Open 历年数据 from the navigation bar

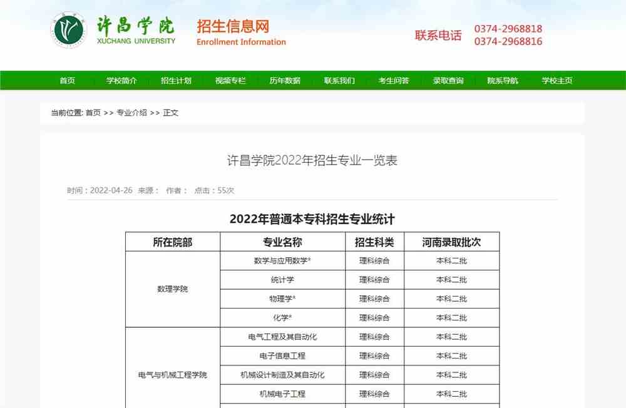(285, 81)
